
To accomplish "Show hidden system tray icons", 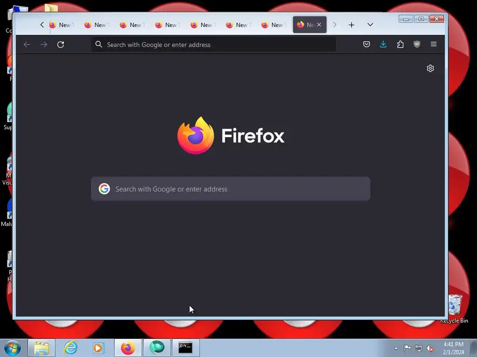I will click(396, 348).
